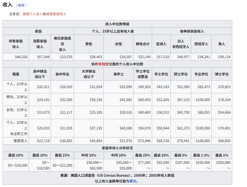247x187 pixels.
Task: Click the $66,055 cell
Action: (201, 112)
